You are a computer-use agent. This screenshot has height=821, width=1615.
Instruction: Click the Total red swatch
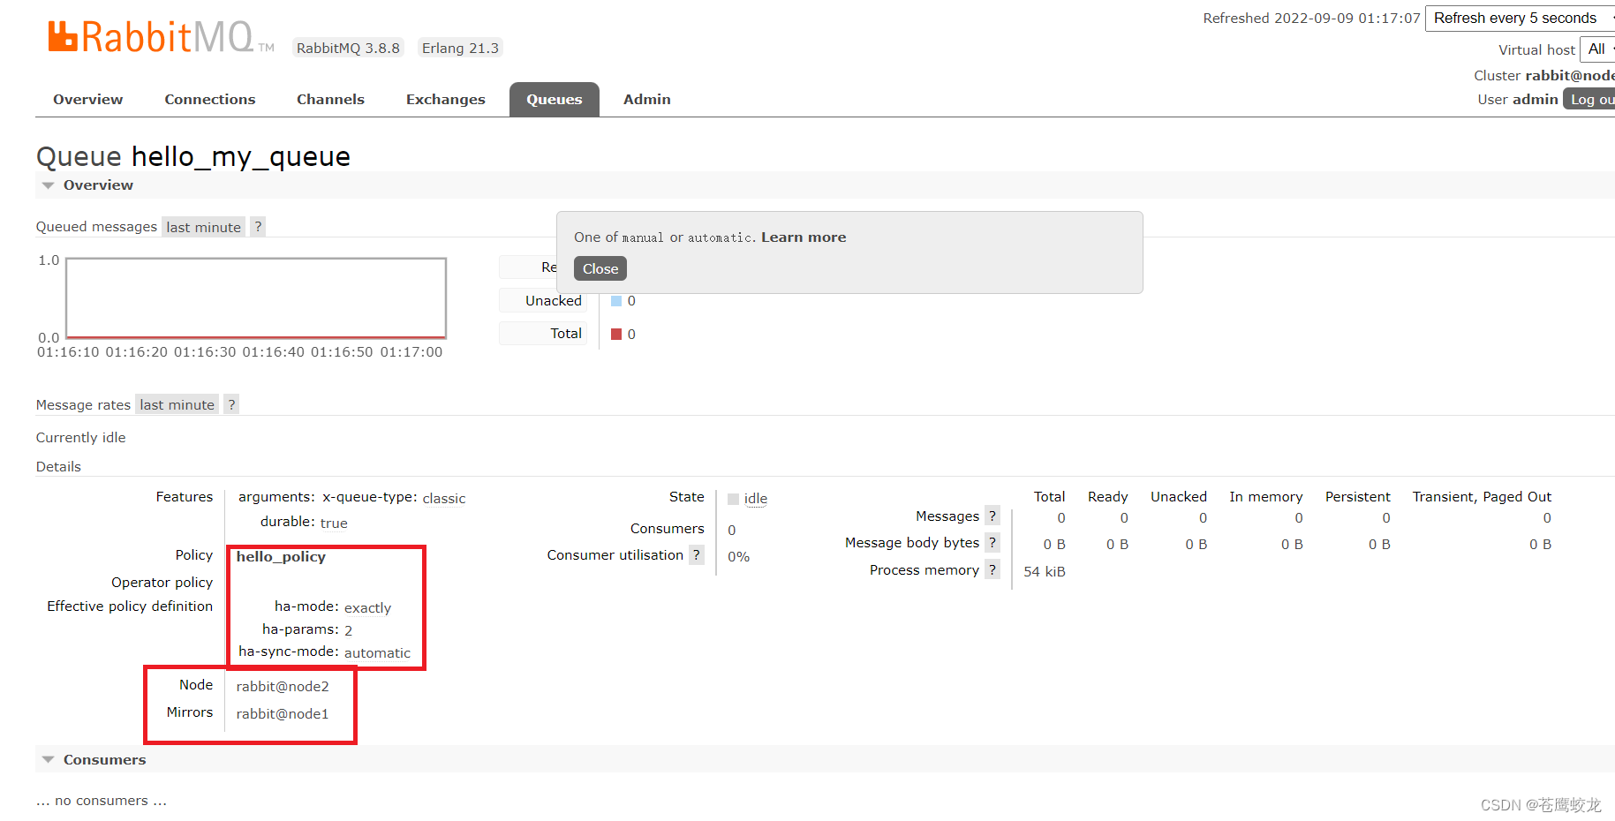[x=616, y=334]
